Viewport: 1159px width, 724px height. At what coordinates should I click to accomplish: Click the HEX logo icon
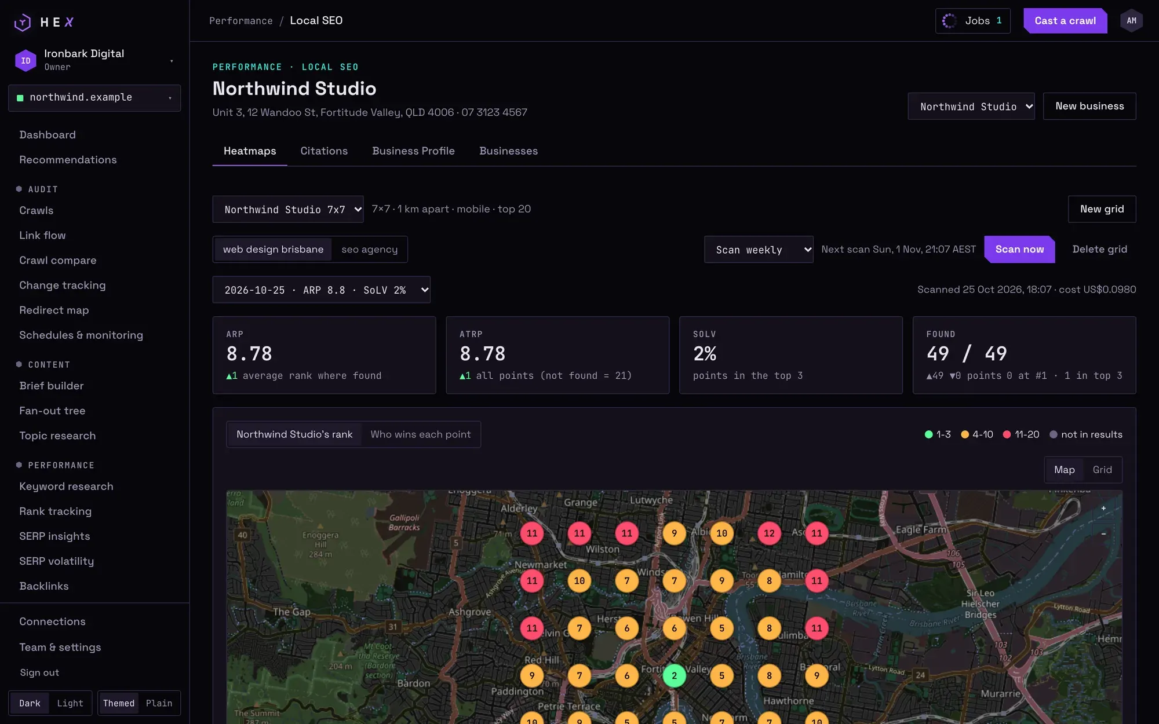tap(23, 22)
